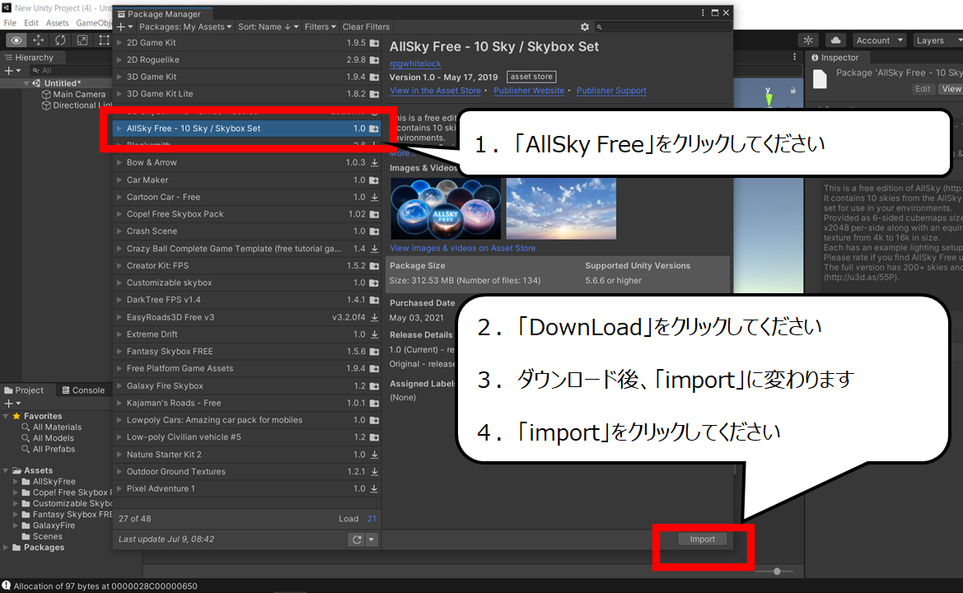Open the rpgwhitelock publisher link
Viewport: 963px width, 593px height.
[415, 63]
